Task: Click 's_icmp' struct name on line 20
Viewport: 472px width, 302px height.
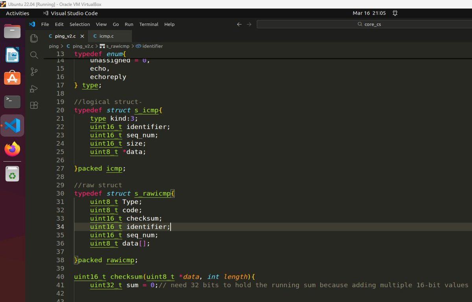Action: click(147, 110)
